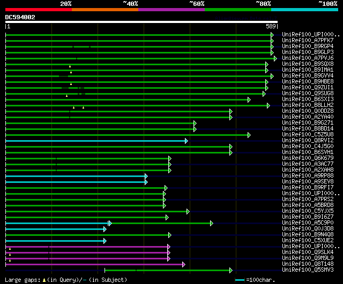Open the UniRef100_Q9ZUI1 hit label

308,87
